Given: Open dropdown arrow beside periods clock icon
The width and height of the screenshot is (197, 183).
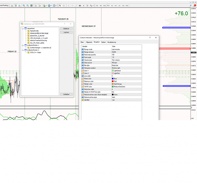Looking at the screenshot, I should tap(51, 6).
